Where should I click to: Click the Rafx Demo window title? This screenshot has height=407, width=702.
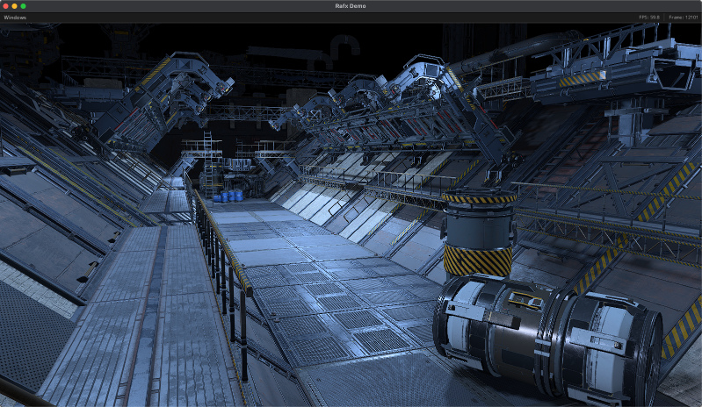click(351, 6)
